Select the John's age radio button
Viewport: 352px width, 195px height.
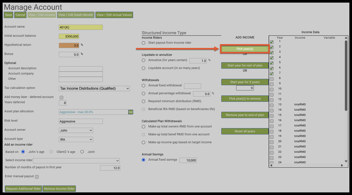(23, 152)
